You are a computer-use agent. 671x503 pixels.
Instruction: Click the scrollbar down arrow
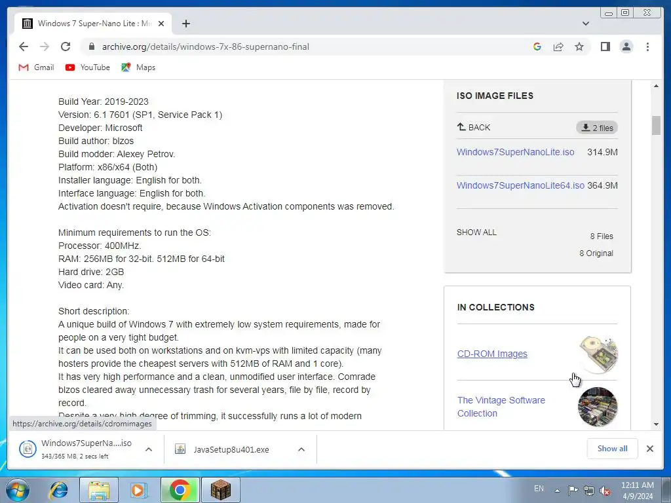pos(656,424)
